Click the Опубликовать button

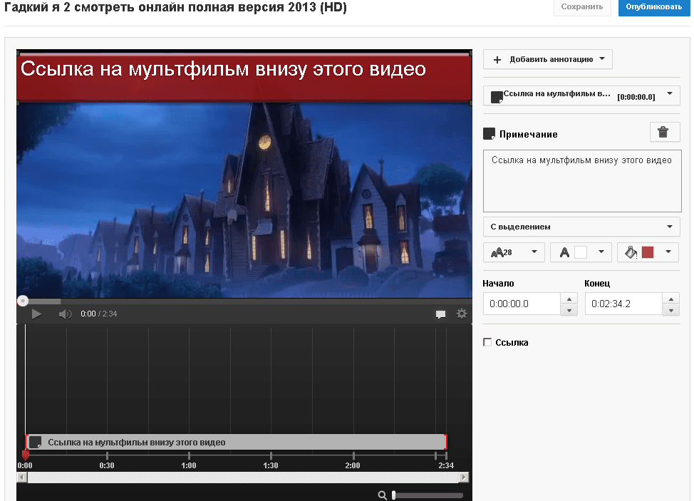(x=653, y=7)
